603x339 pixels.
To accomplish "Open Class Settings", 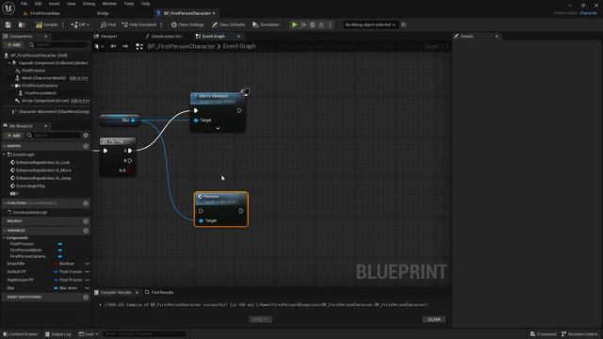I will click(x=187, y=24).
